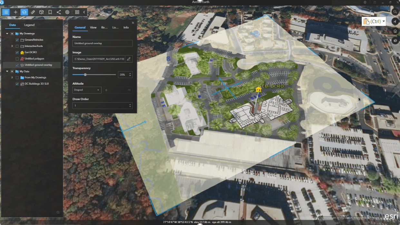Select the View properties tab
Viewport: 400px width, 225px height.
pos(93,27)
